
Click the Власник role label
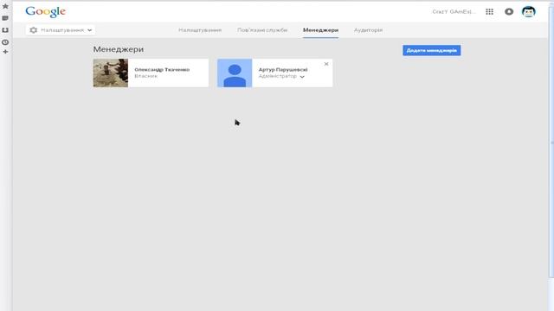[145, 76]
